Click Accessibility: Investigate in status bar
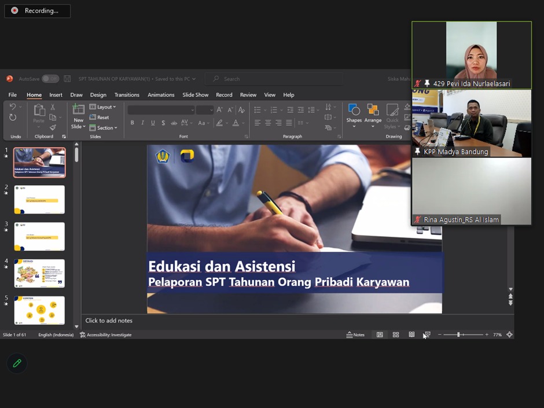This screenshot has height=408, width=544. coord(105,335)
